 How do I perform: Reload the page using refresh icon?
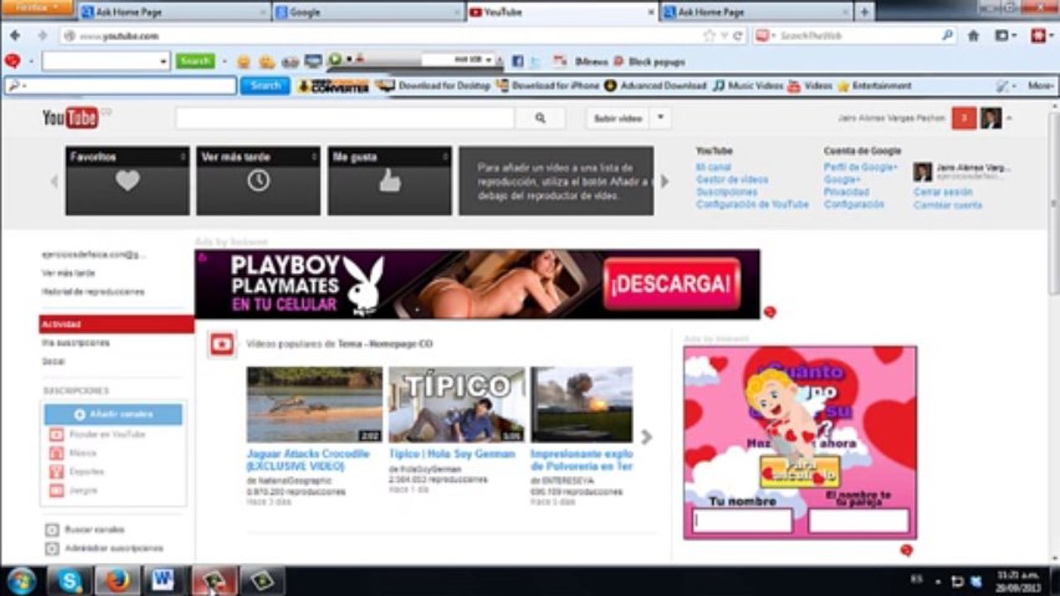pos(737,36)
